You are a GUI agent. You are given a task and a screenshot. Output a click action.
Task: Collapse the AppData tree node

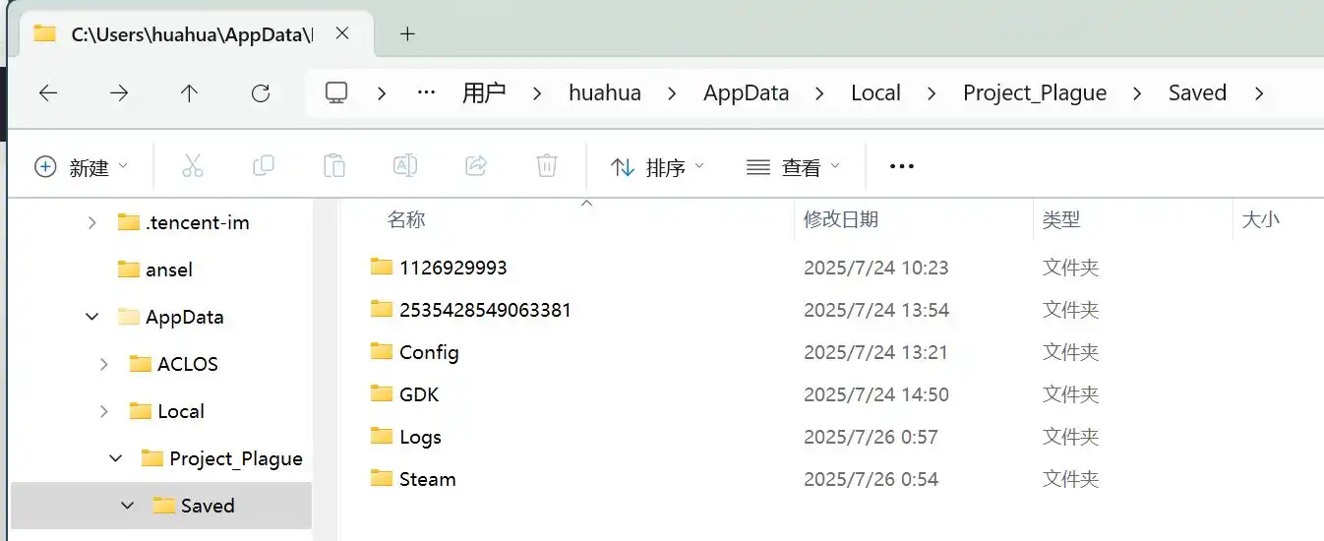pyautogui.click(x=92, y=317)
